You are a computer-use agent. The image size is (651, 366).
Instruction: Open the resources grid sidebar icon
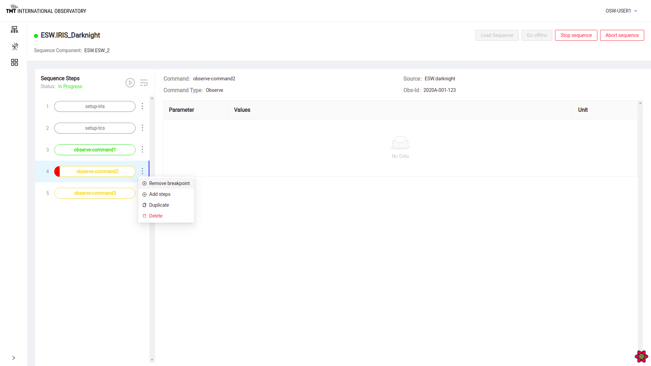pos(14,62)
